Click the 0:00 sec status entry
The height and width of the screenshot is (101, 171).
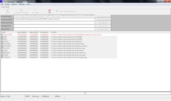click(58, 96)
